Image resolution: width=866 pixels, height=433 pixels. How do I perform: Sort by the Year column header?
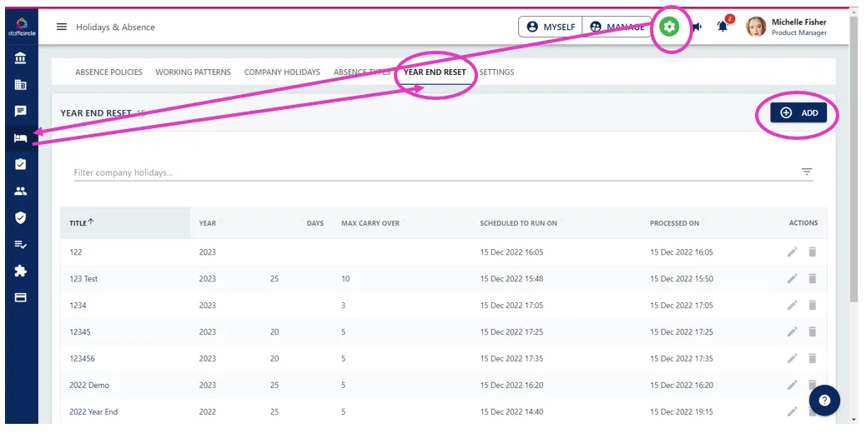pyautogui.click(x=208, y=223)
